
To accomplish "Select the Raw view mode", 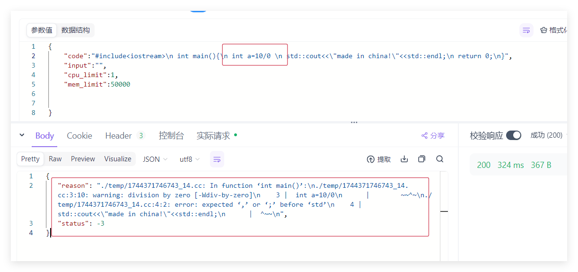I will tap(55, 159).
